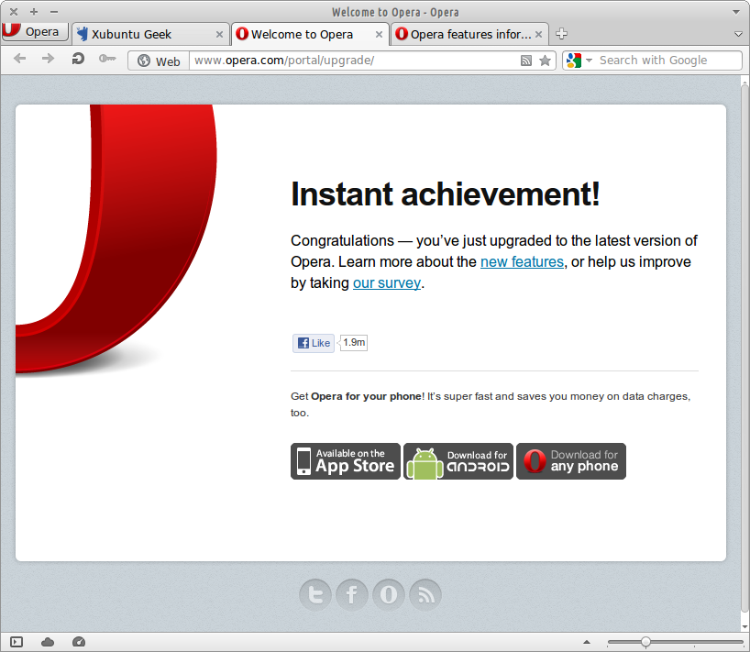Open the Opera main menu
750x652 pixels.
(35, 32)
